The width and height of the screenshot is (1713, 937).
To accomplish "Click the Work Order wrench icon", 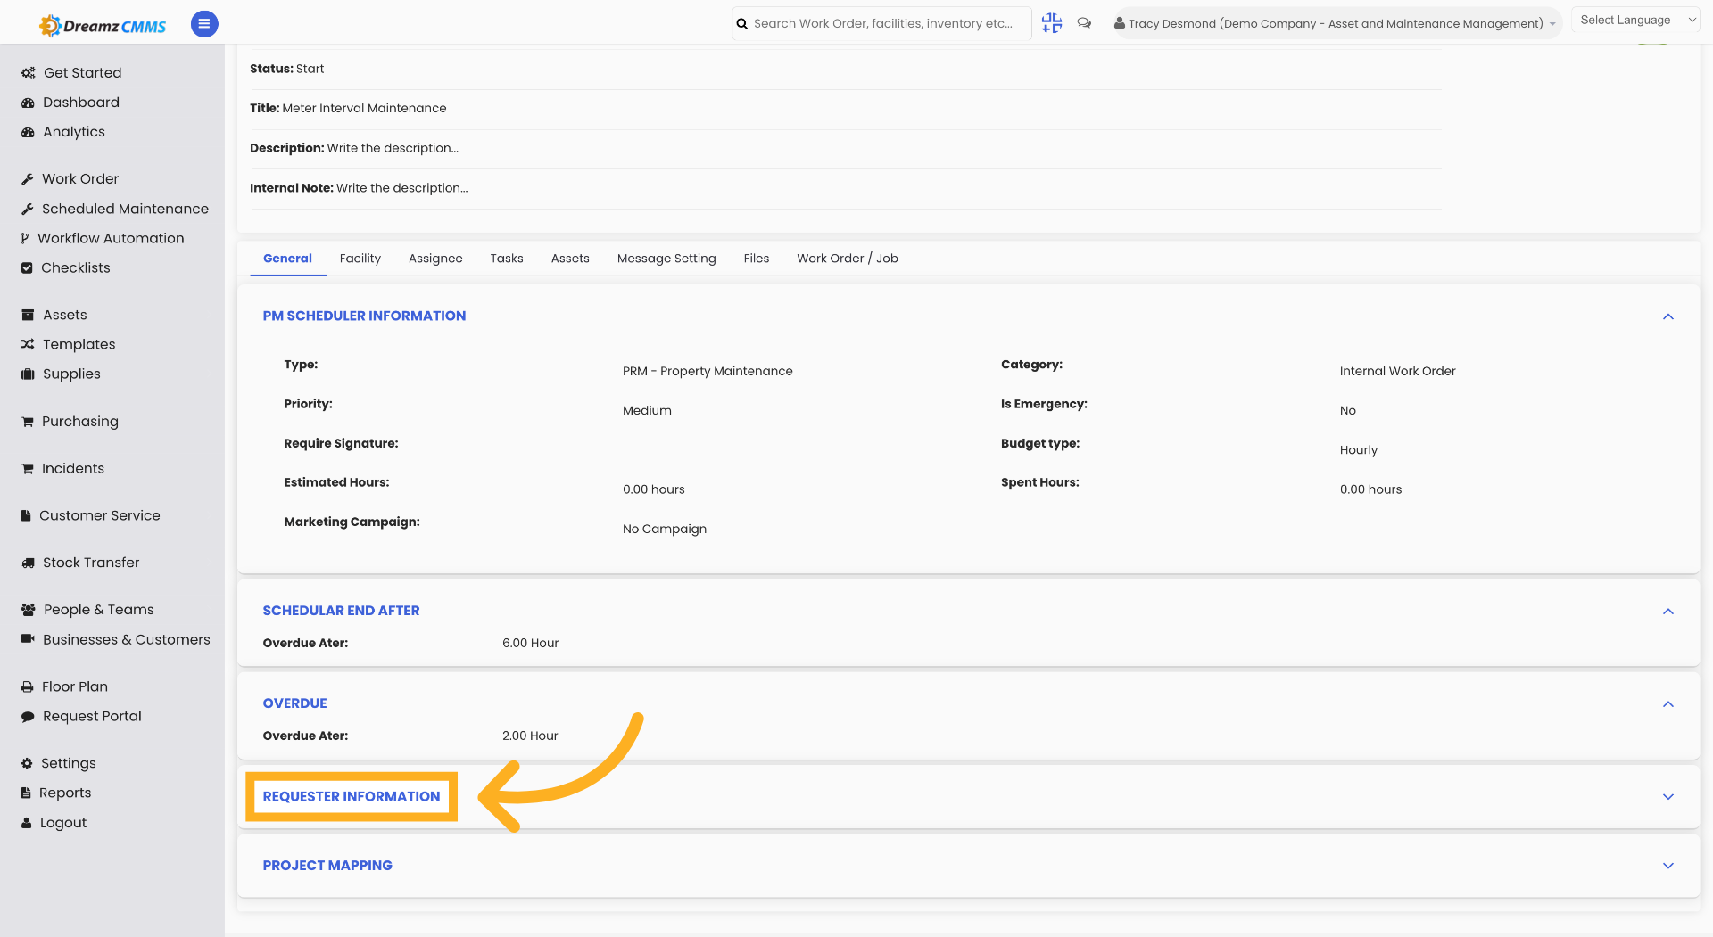I will point(28,179).
